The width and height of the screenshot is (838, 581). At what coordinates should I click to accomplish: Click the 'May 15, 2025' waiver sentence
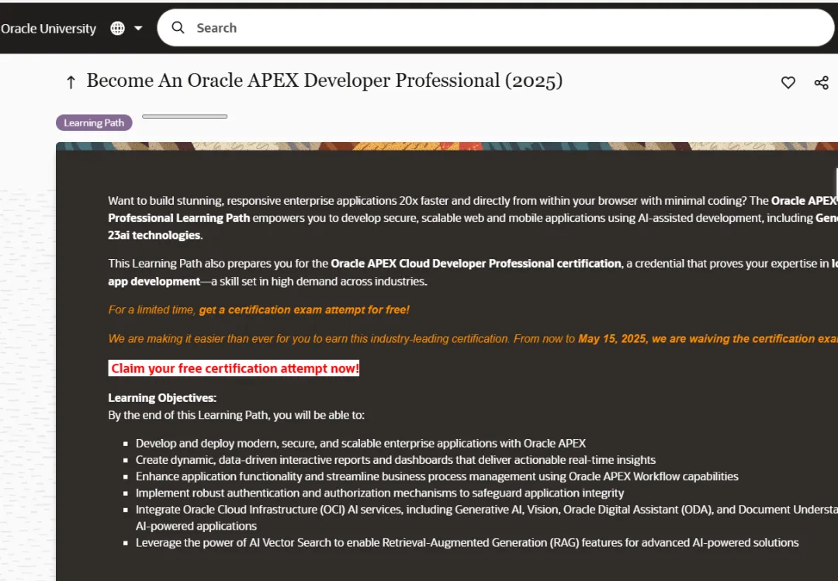pos(473,339)
